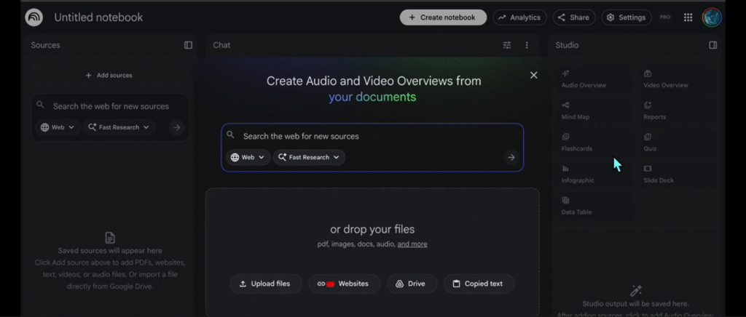746x317 pixels.
Task: Open the Chat three-dot menu
Action: coord(527,45)
